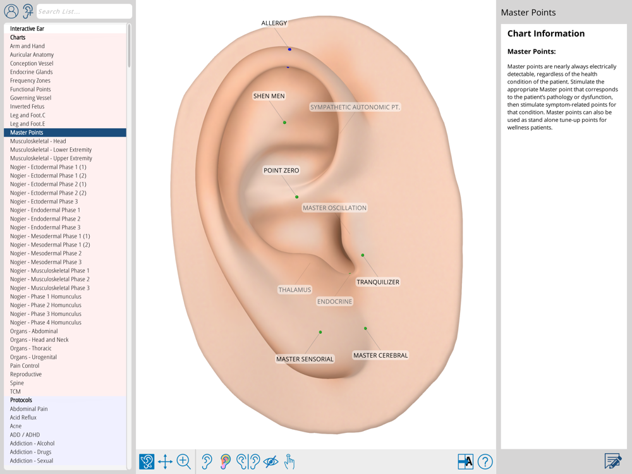632x474 pixels.
Task: Click the SHEN MEN point label
Action: tap(269, 96)
